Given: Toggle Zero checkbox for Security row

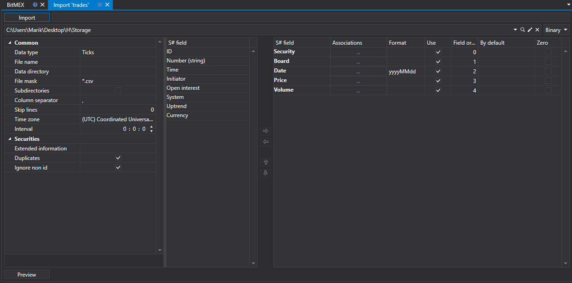Looking at the screenshot, I should pyautogui.click(x=548, y=52).
